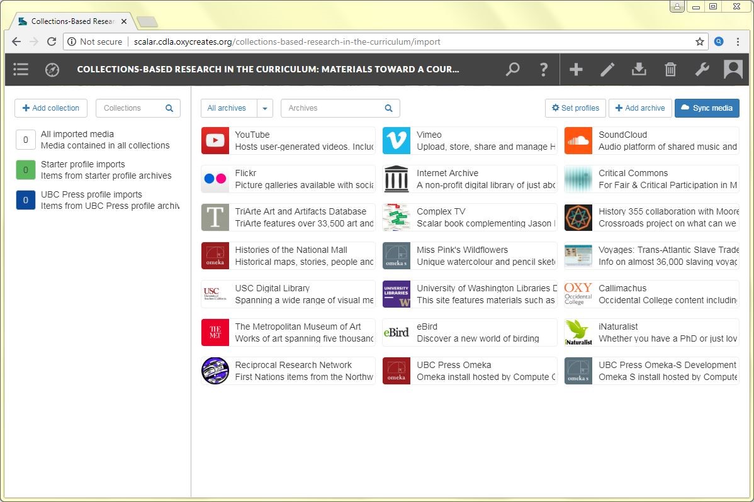Open a new browser tab

[147, 21]
